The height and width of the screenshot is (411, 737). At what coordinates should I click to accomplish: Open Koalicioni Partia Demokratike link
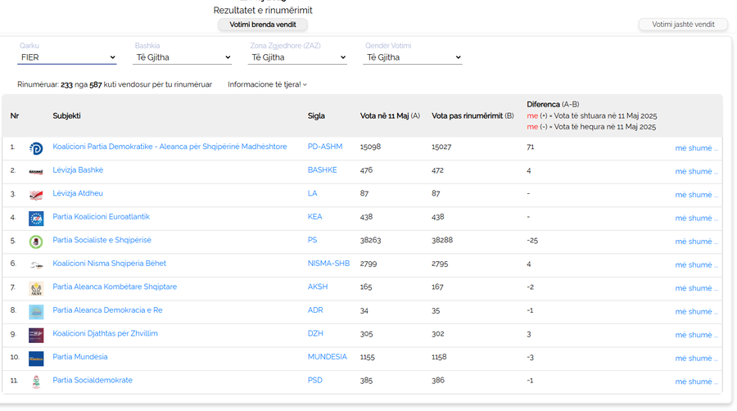coord(170,147)
